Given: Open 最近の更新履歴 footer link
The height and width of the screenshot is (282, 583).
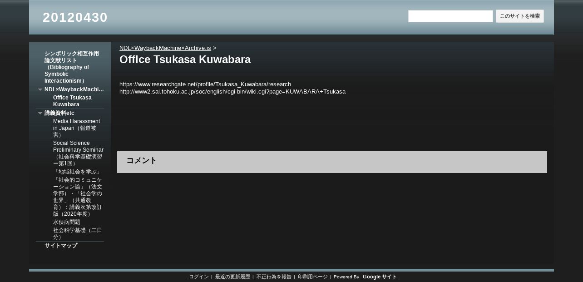Looking at the screenshot, I should point(232,277).
